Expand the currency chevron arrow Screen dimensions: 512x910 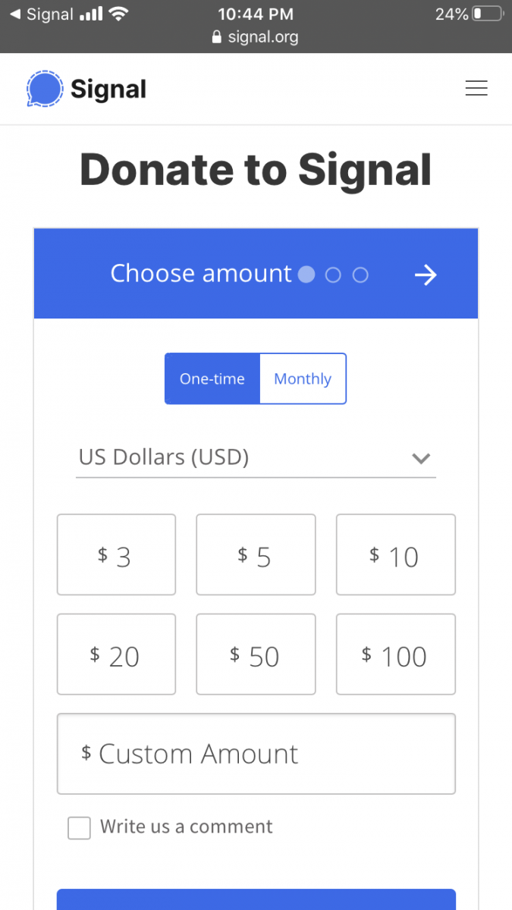421,458
